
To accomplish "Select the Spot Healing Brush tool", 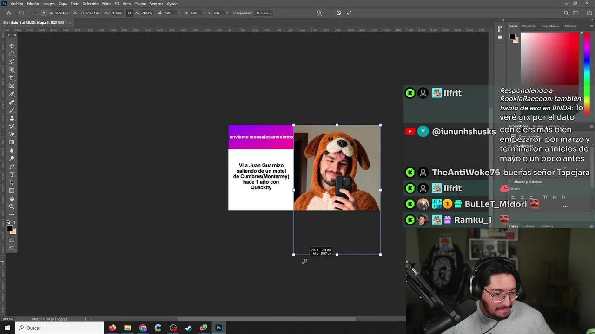I will click(12, 102).
